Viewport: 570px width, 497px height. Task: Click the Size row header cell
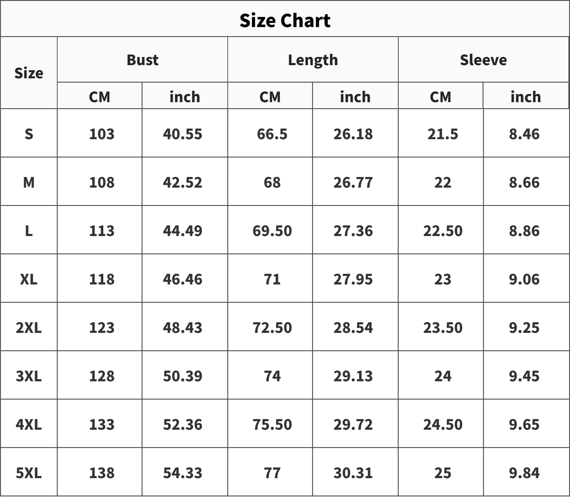tap(29, 73)
